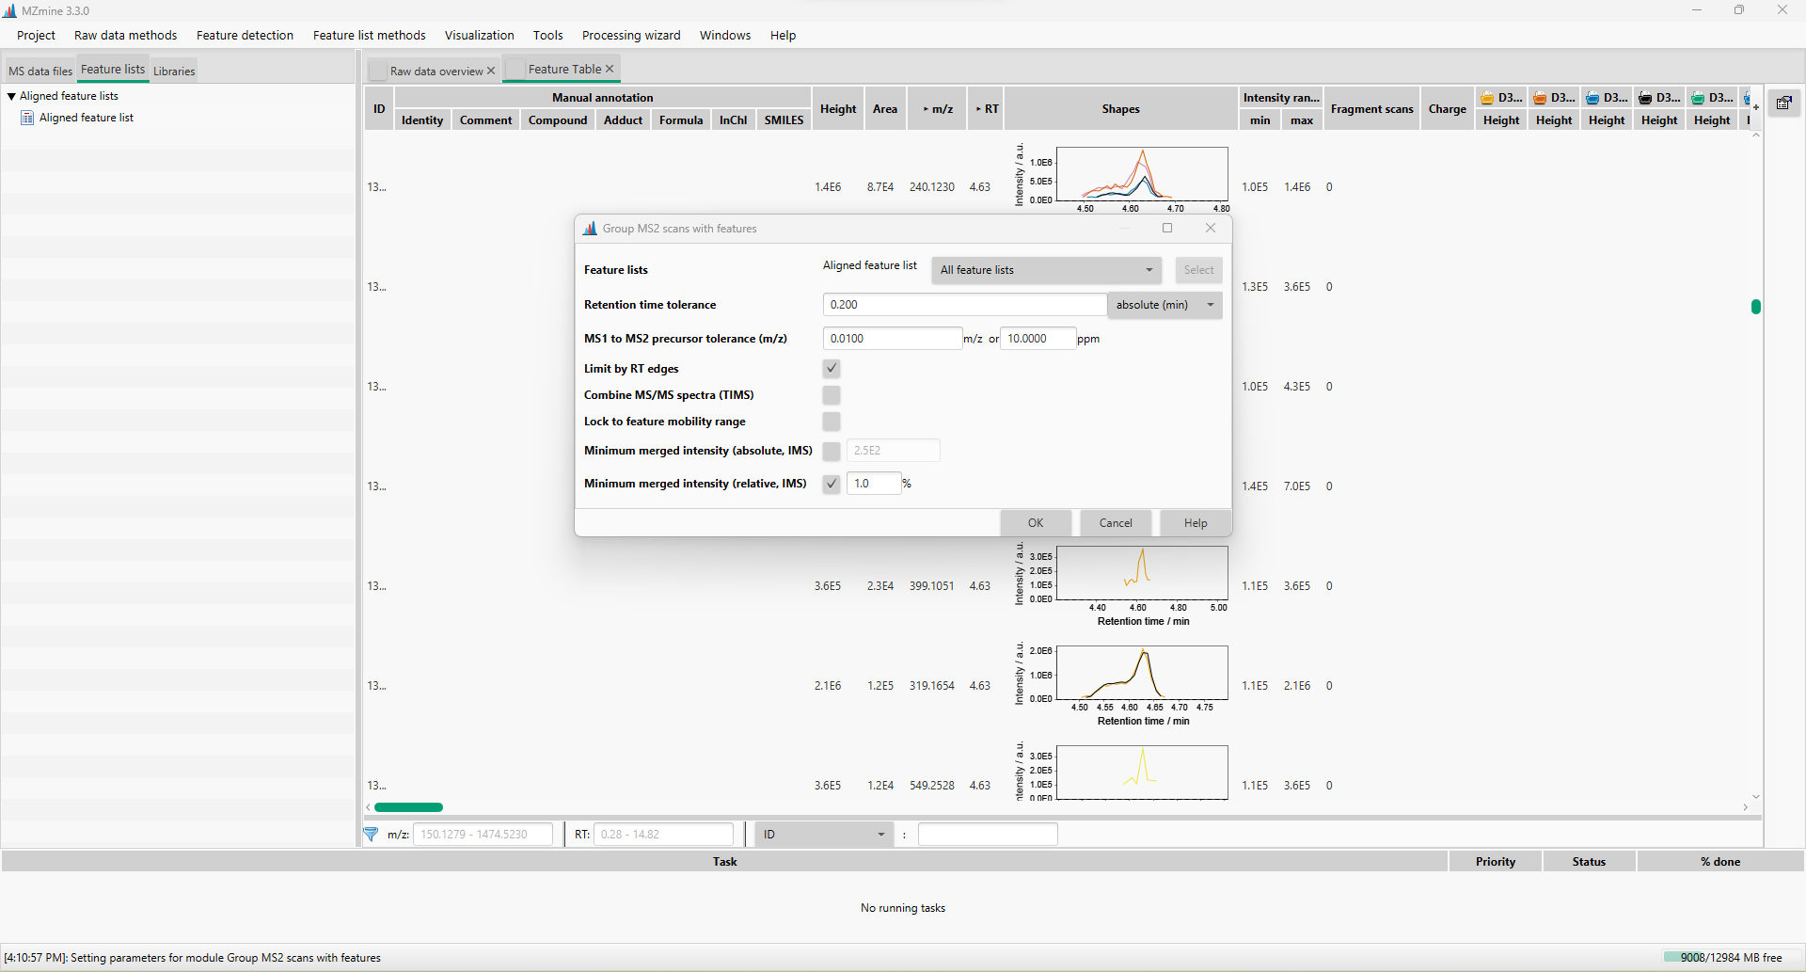Open the feature table column settings icon
1806x972 pixels.
[x=1783, y=104]
